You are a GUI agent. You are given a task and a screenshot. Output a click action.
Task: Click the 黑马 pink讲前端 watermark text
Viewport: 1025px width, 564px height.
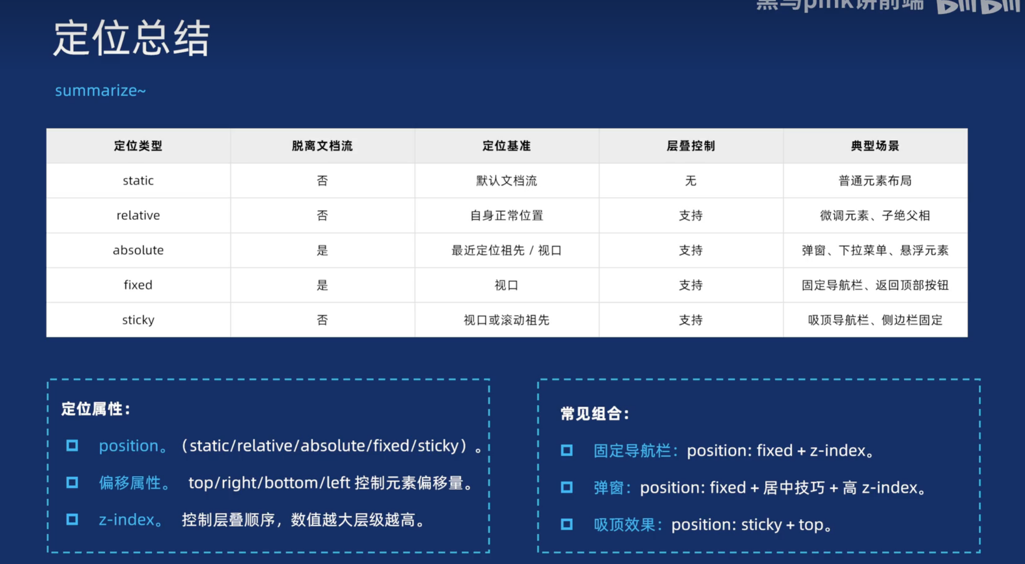[839, 5]
